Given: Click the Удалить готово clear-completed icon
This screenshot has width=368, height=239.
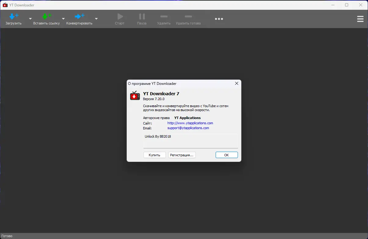Looking at the screenshot, I should coord(188,17).
